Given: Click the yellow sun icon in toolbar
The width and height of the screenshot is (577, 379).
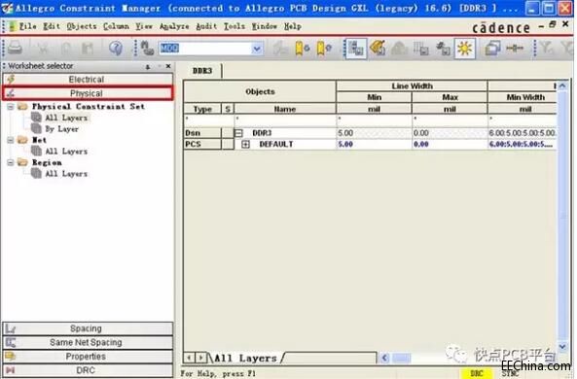Looking at the screenshot, I should pyautogui.click(x=465, y=49).
